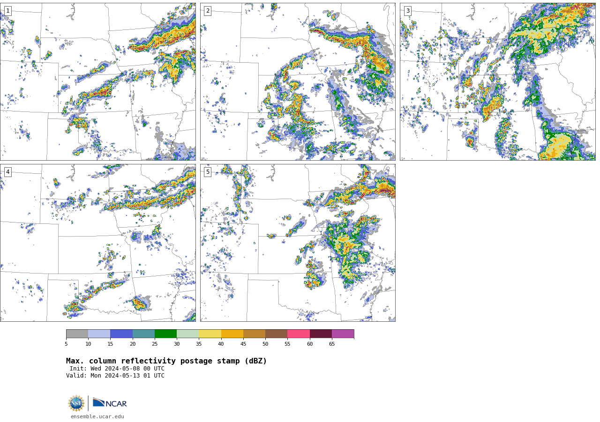Screen dimensions: 600x422
Task: Click the number label 5 on panel five
Action: point(208,172)
